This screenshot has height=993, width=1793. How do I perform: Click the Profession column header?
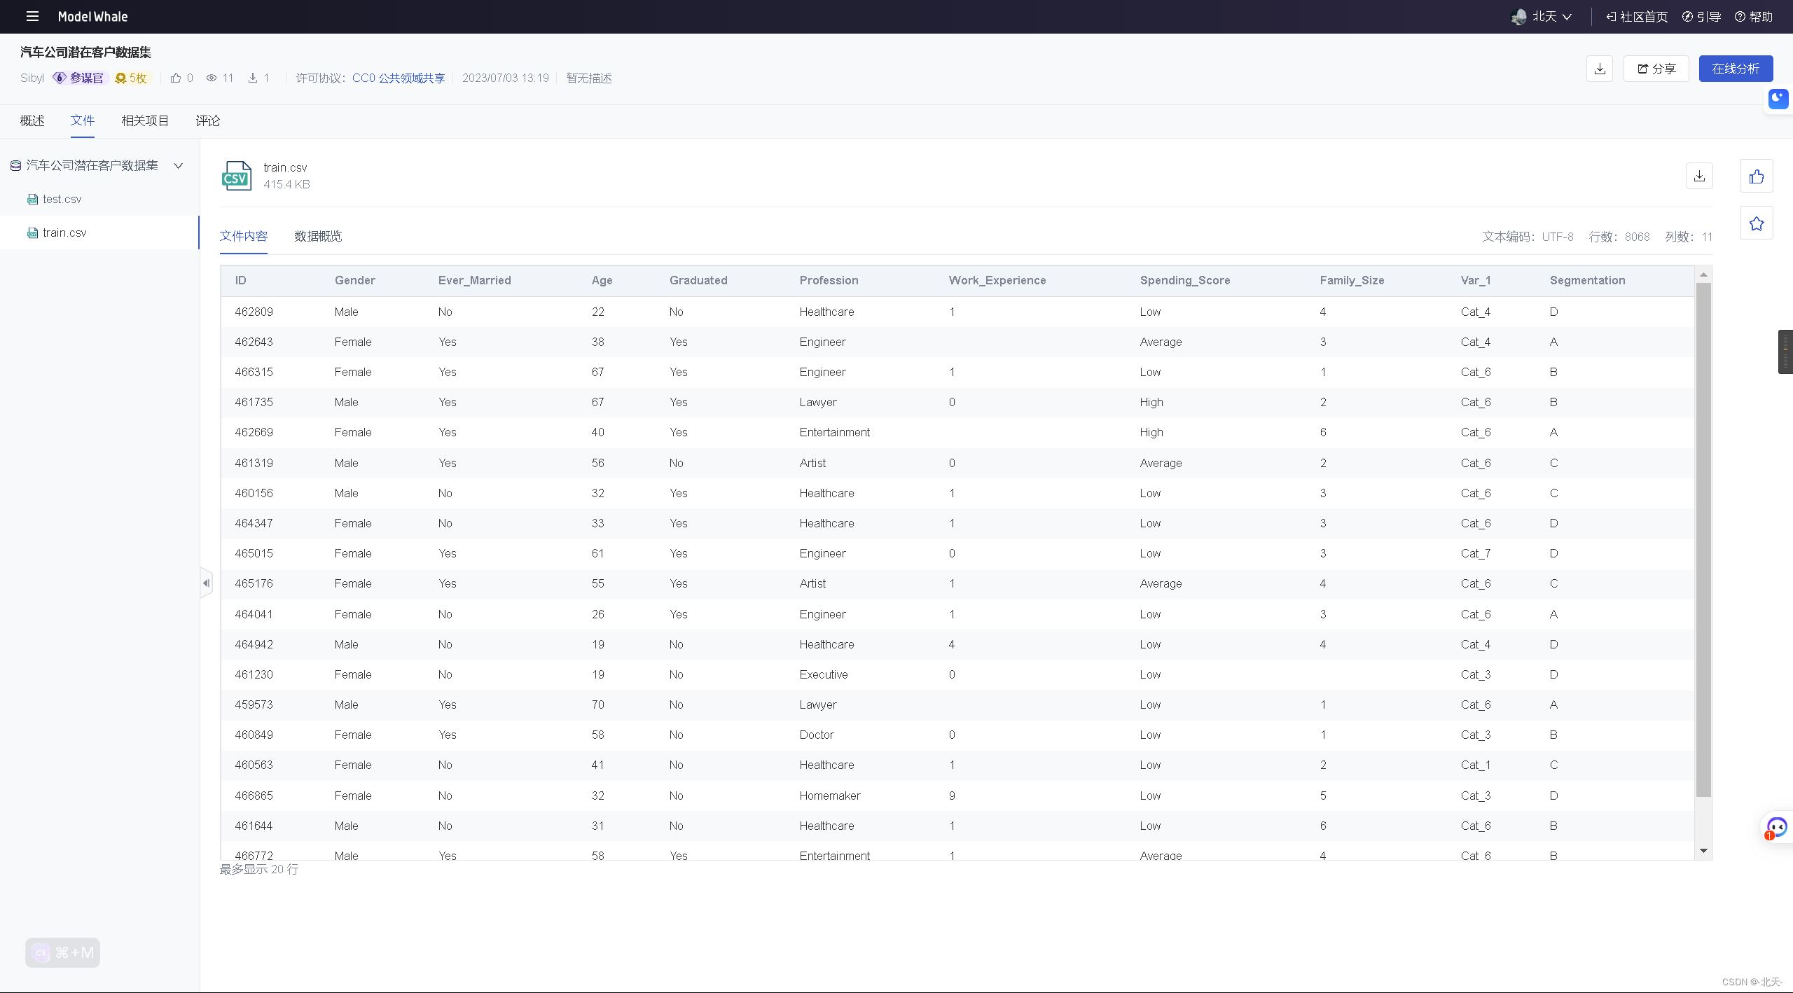click(829, 280)
